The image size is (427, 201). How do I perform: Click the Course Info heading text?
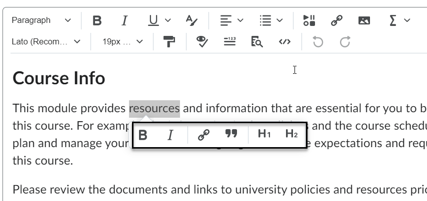59,78
